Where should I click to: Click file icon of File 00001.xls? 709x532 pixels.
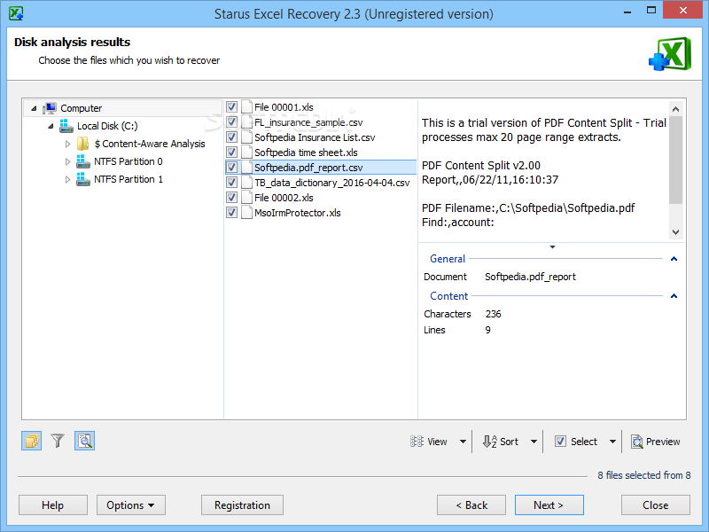click(246, 106)
